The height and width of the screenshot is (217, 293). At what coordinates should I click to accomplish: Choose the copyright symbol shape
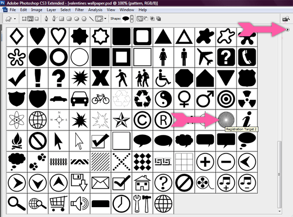coord(142,120)
